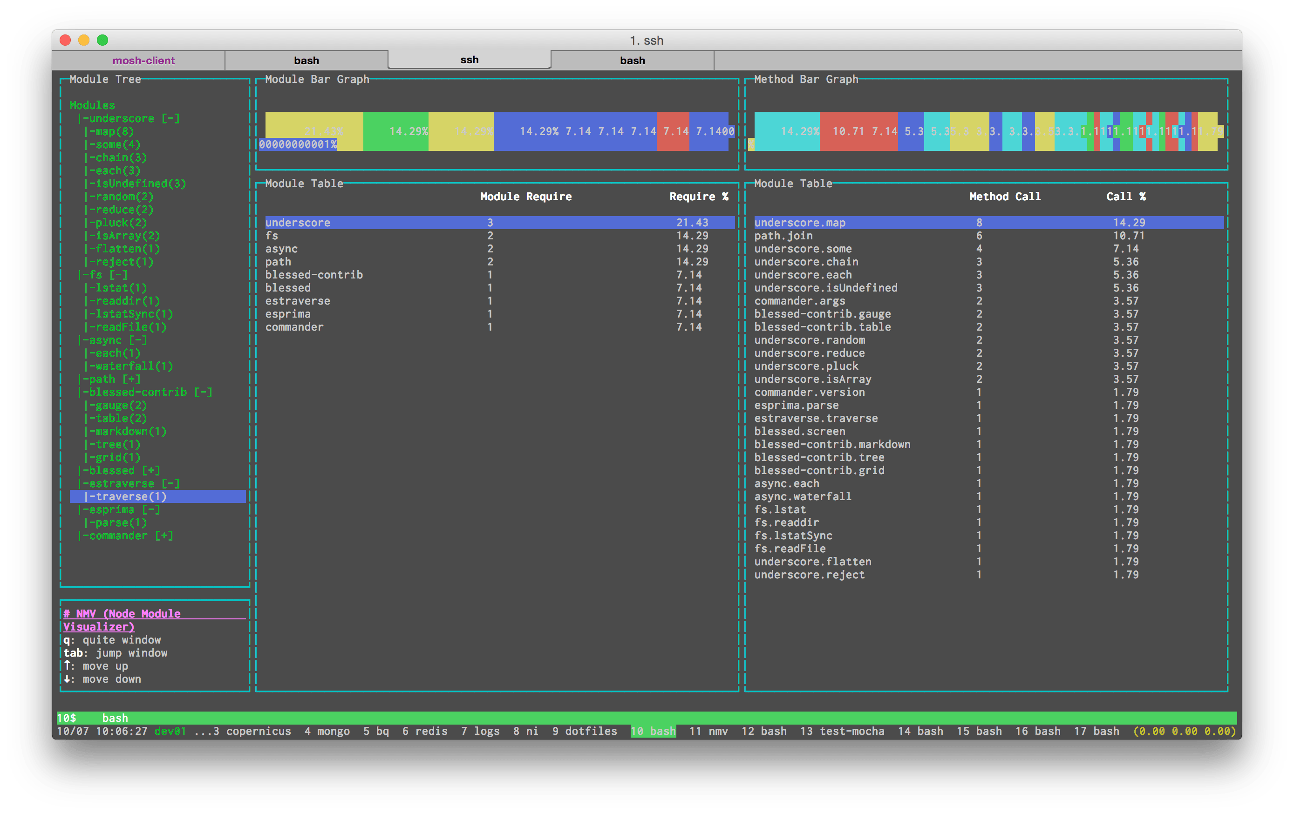Screen dimensions: 1294x814
Task: Switch to tmux window 13 test-mocha
Action: tap(842, 731)
